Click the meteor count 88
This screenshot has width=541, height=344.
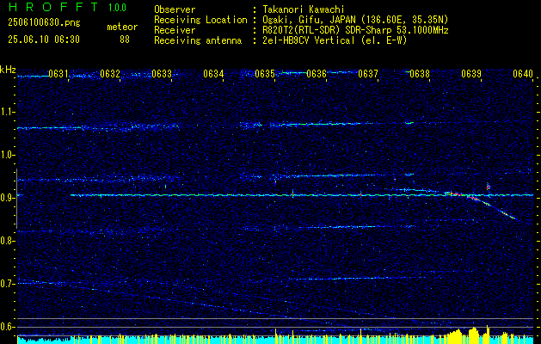pyautogui.click(x=125, y=40)
